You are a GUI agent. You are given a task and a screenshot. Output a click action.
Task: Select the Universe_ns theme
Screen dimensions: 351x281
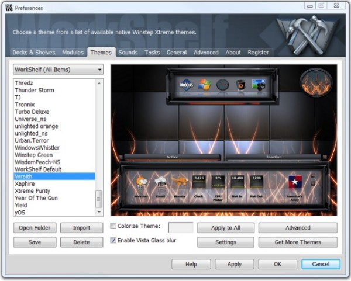54,119
